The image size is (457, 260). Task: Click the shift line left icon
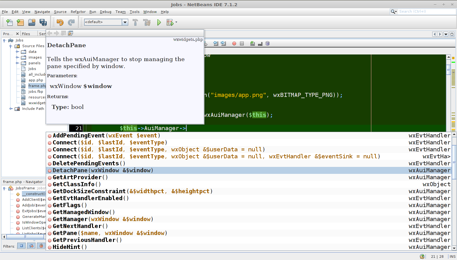216,43
